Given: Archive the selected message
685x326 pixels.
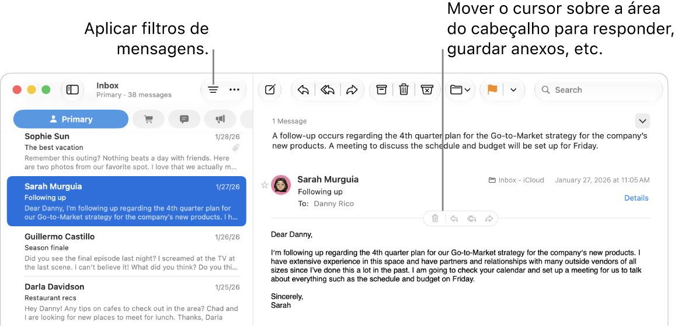Looking at the screenshot, I should (x=382, y=90).
